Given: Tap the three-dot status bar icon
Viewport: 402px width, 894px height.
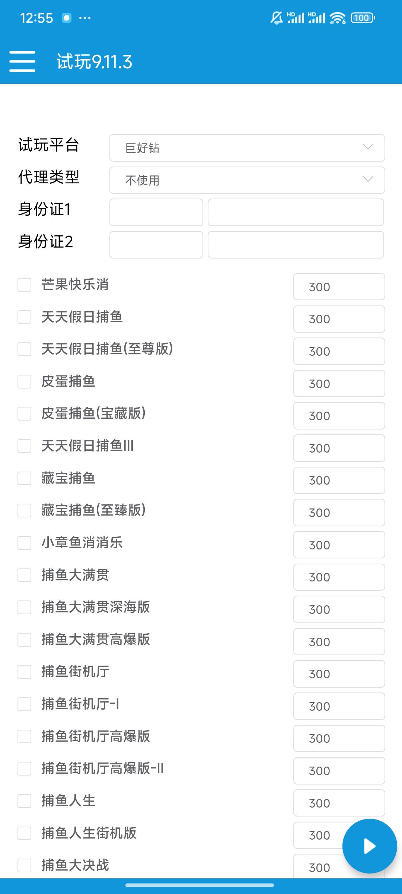Looking at the screenshot, I should [x=85, y=18].
